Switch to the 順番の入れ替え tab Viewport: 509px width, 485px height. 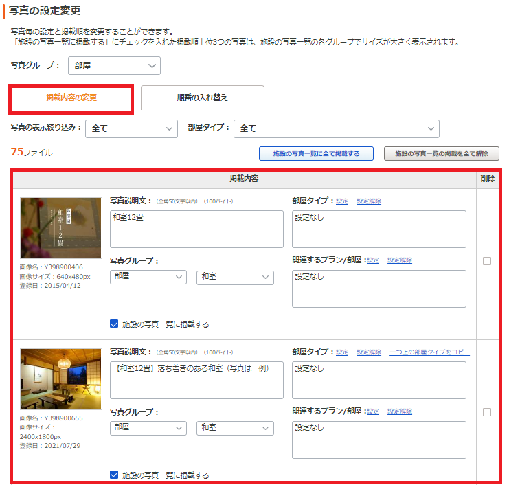click(x=202, y=98)
